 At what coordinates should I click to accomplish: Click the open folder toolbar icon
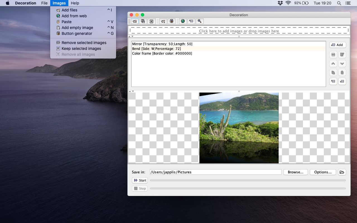point(135,21)
